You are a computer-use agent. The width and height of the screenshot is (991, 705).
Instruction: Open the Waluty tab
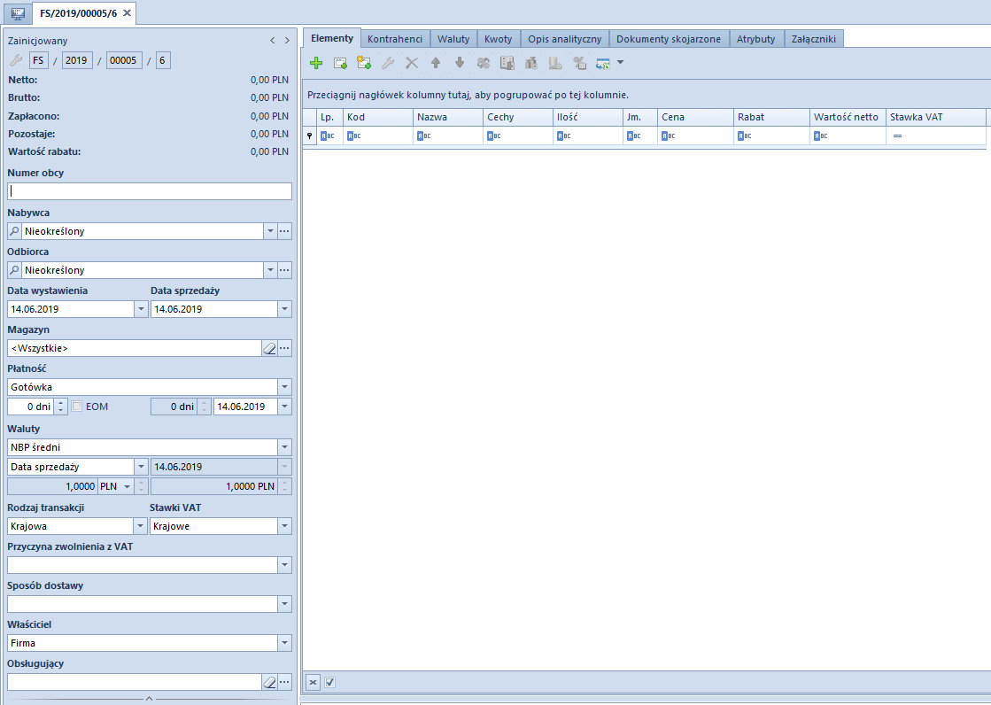(x=453, y=39)
